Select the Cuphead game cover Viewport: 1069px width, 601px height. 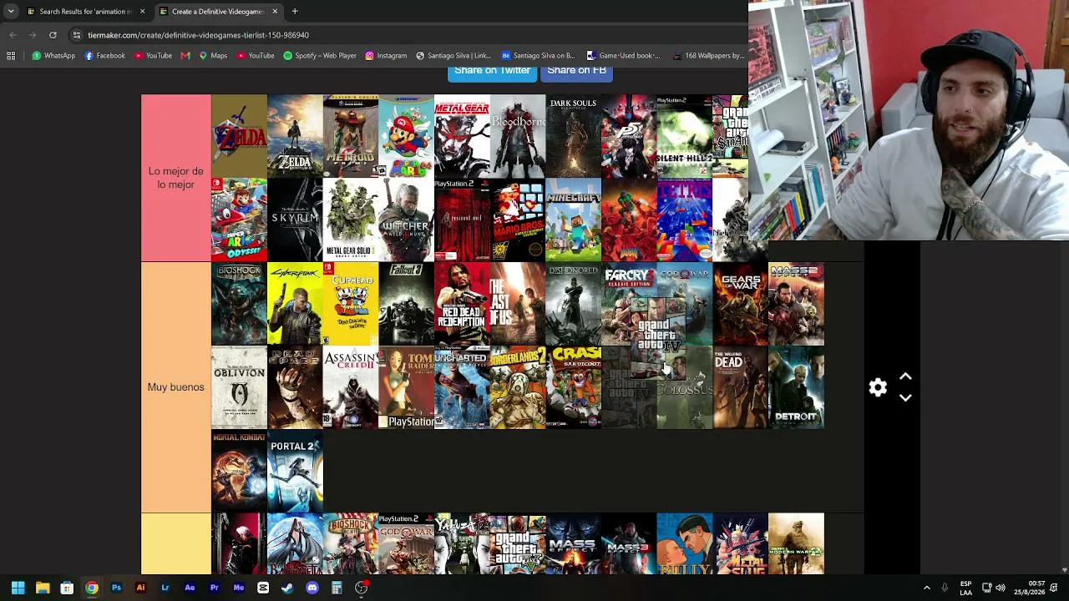click(351, 304)
